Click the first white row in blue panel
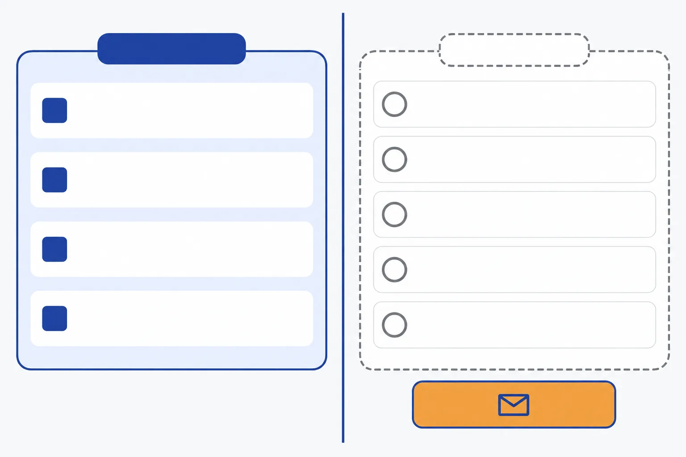This screenshot has height=457, width=686. coord(171,110)
